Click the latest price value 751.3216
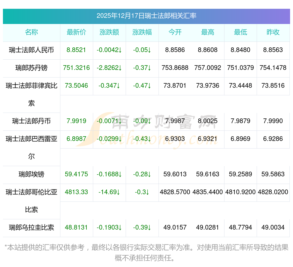The height and width of the screenshot is (267, 293). [x=76, y=68]
